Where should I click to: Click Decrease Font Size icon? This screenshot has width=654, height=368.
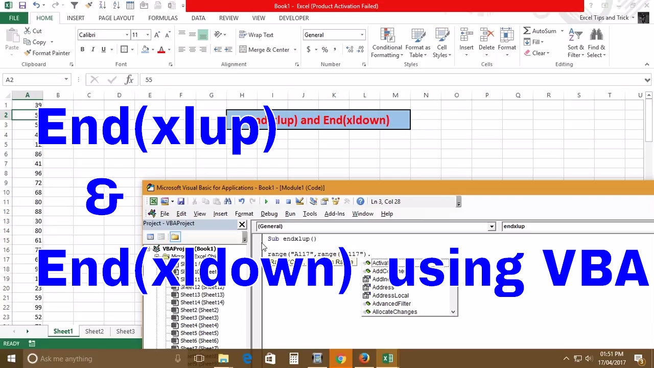coord(167,35)
